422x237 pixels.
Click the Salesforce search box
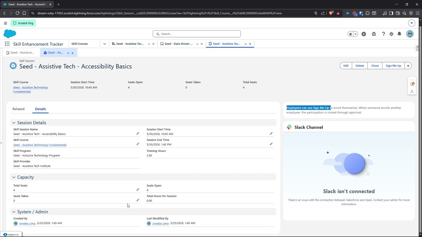point(196,34)
